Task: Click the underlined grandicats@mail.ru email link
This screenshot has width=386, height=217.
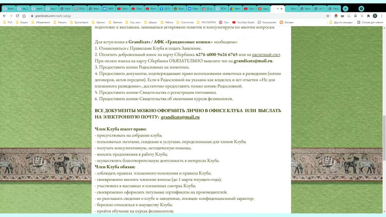Action: (180, 117)
